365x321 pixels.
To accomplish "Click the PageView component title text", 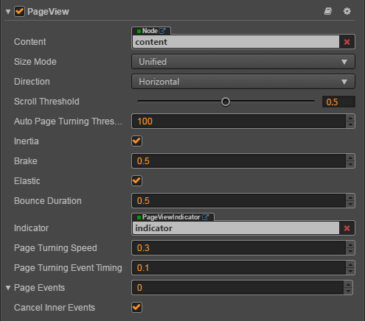I will (48, 12).
